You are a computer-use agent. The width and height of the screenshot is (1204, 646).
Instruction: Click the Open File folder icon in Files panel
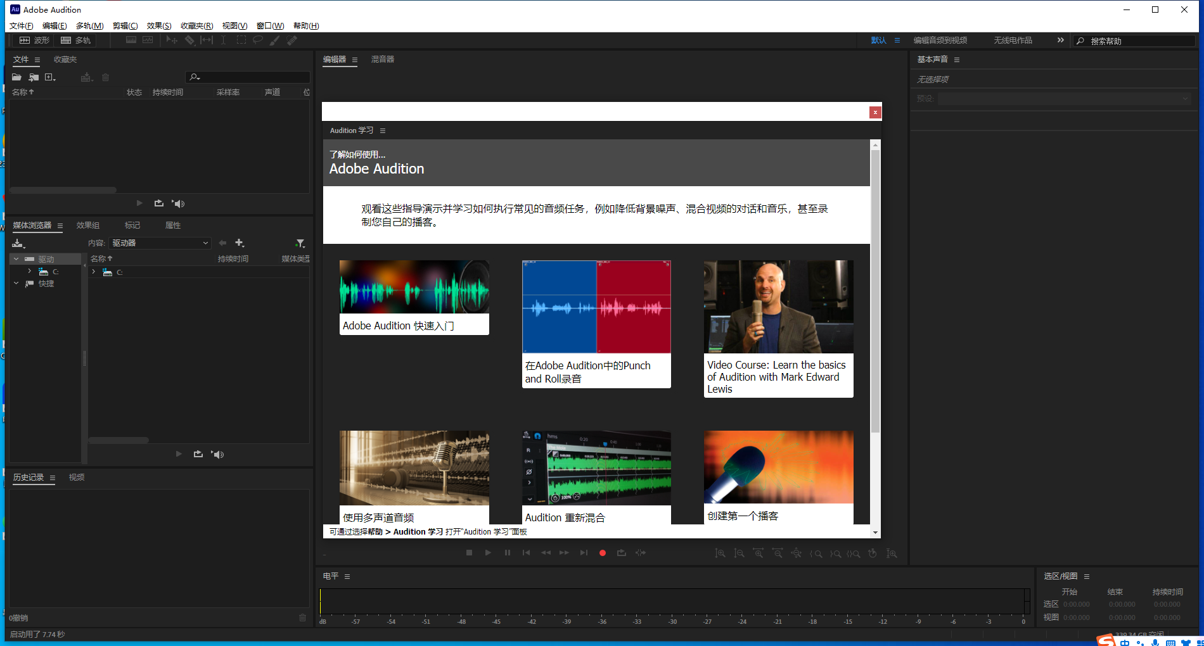[x=16, y=77]
